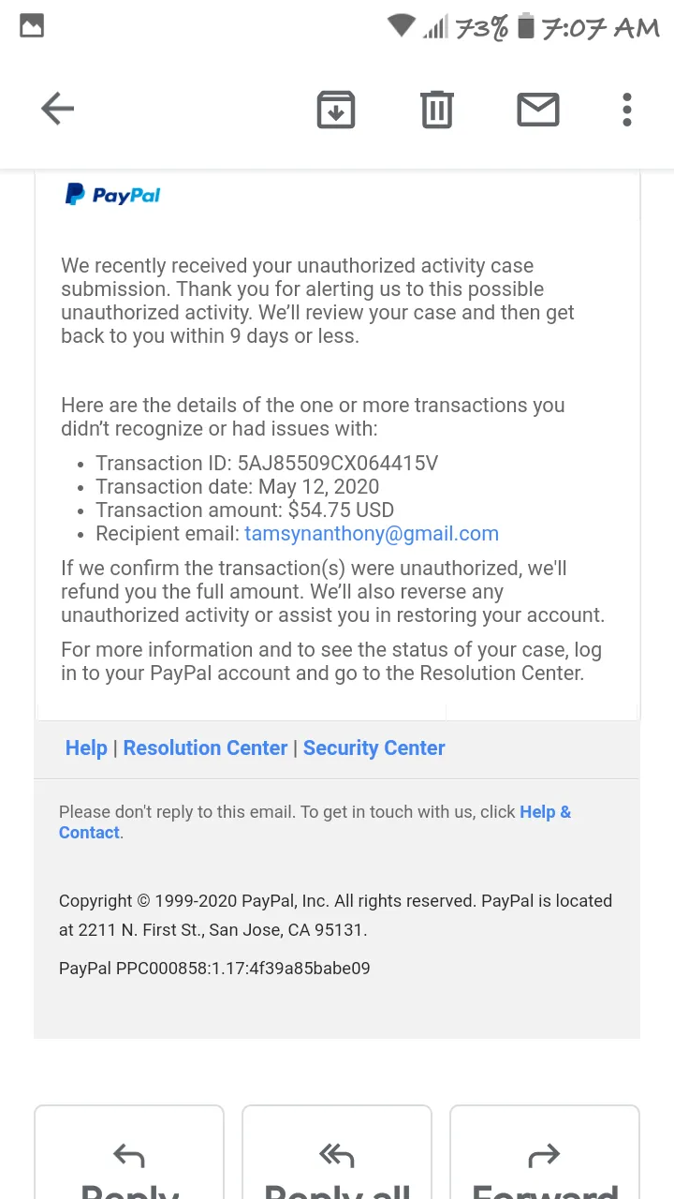Image resolution: width=674 pixels, height=1199 pixels.
Task: Go to Resolution Center link
Action: click(205, 748)
